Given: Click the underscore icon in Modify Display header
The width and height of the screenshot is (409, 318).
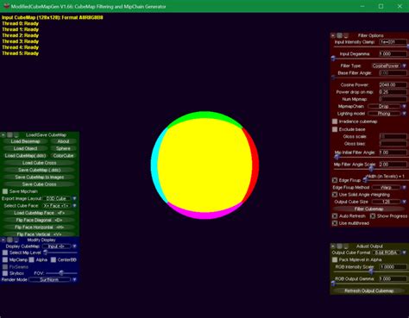Looking at the screenshot, I should 16,240.
